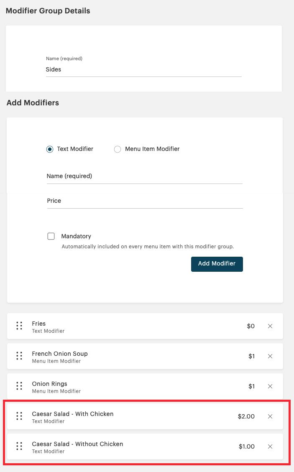Remove Caesar Salad - Without Chicken via X icon
This screenshot has height=472, width=294.
(x=270, y=446)
